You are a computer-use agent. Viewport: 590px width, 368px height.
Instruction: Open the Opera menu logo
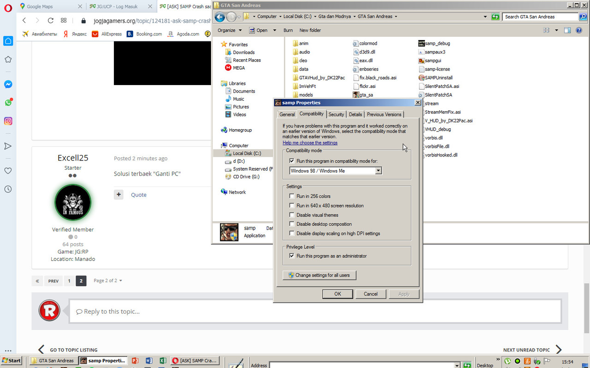point(8,7)
